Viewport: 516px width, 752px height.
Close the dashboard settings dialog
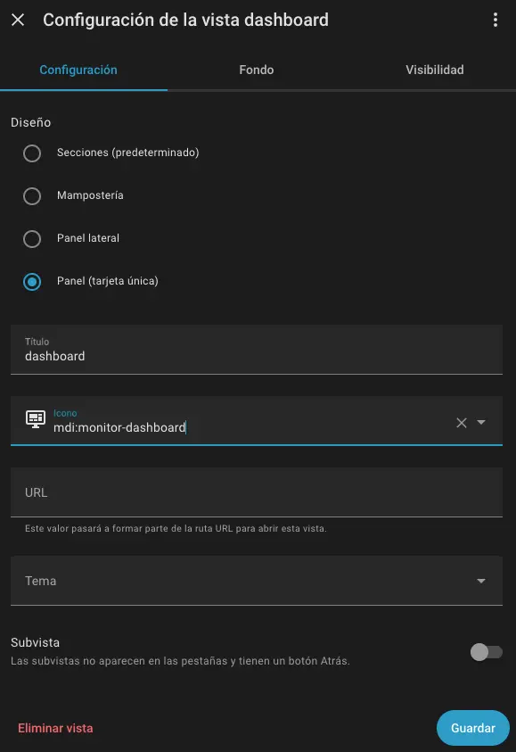point(18,19)
